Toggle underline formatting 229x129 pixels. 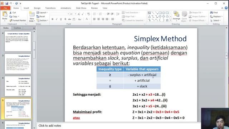coord(61,19)
